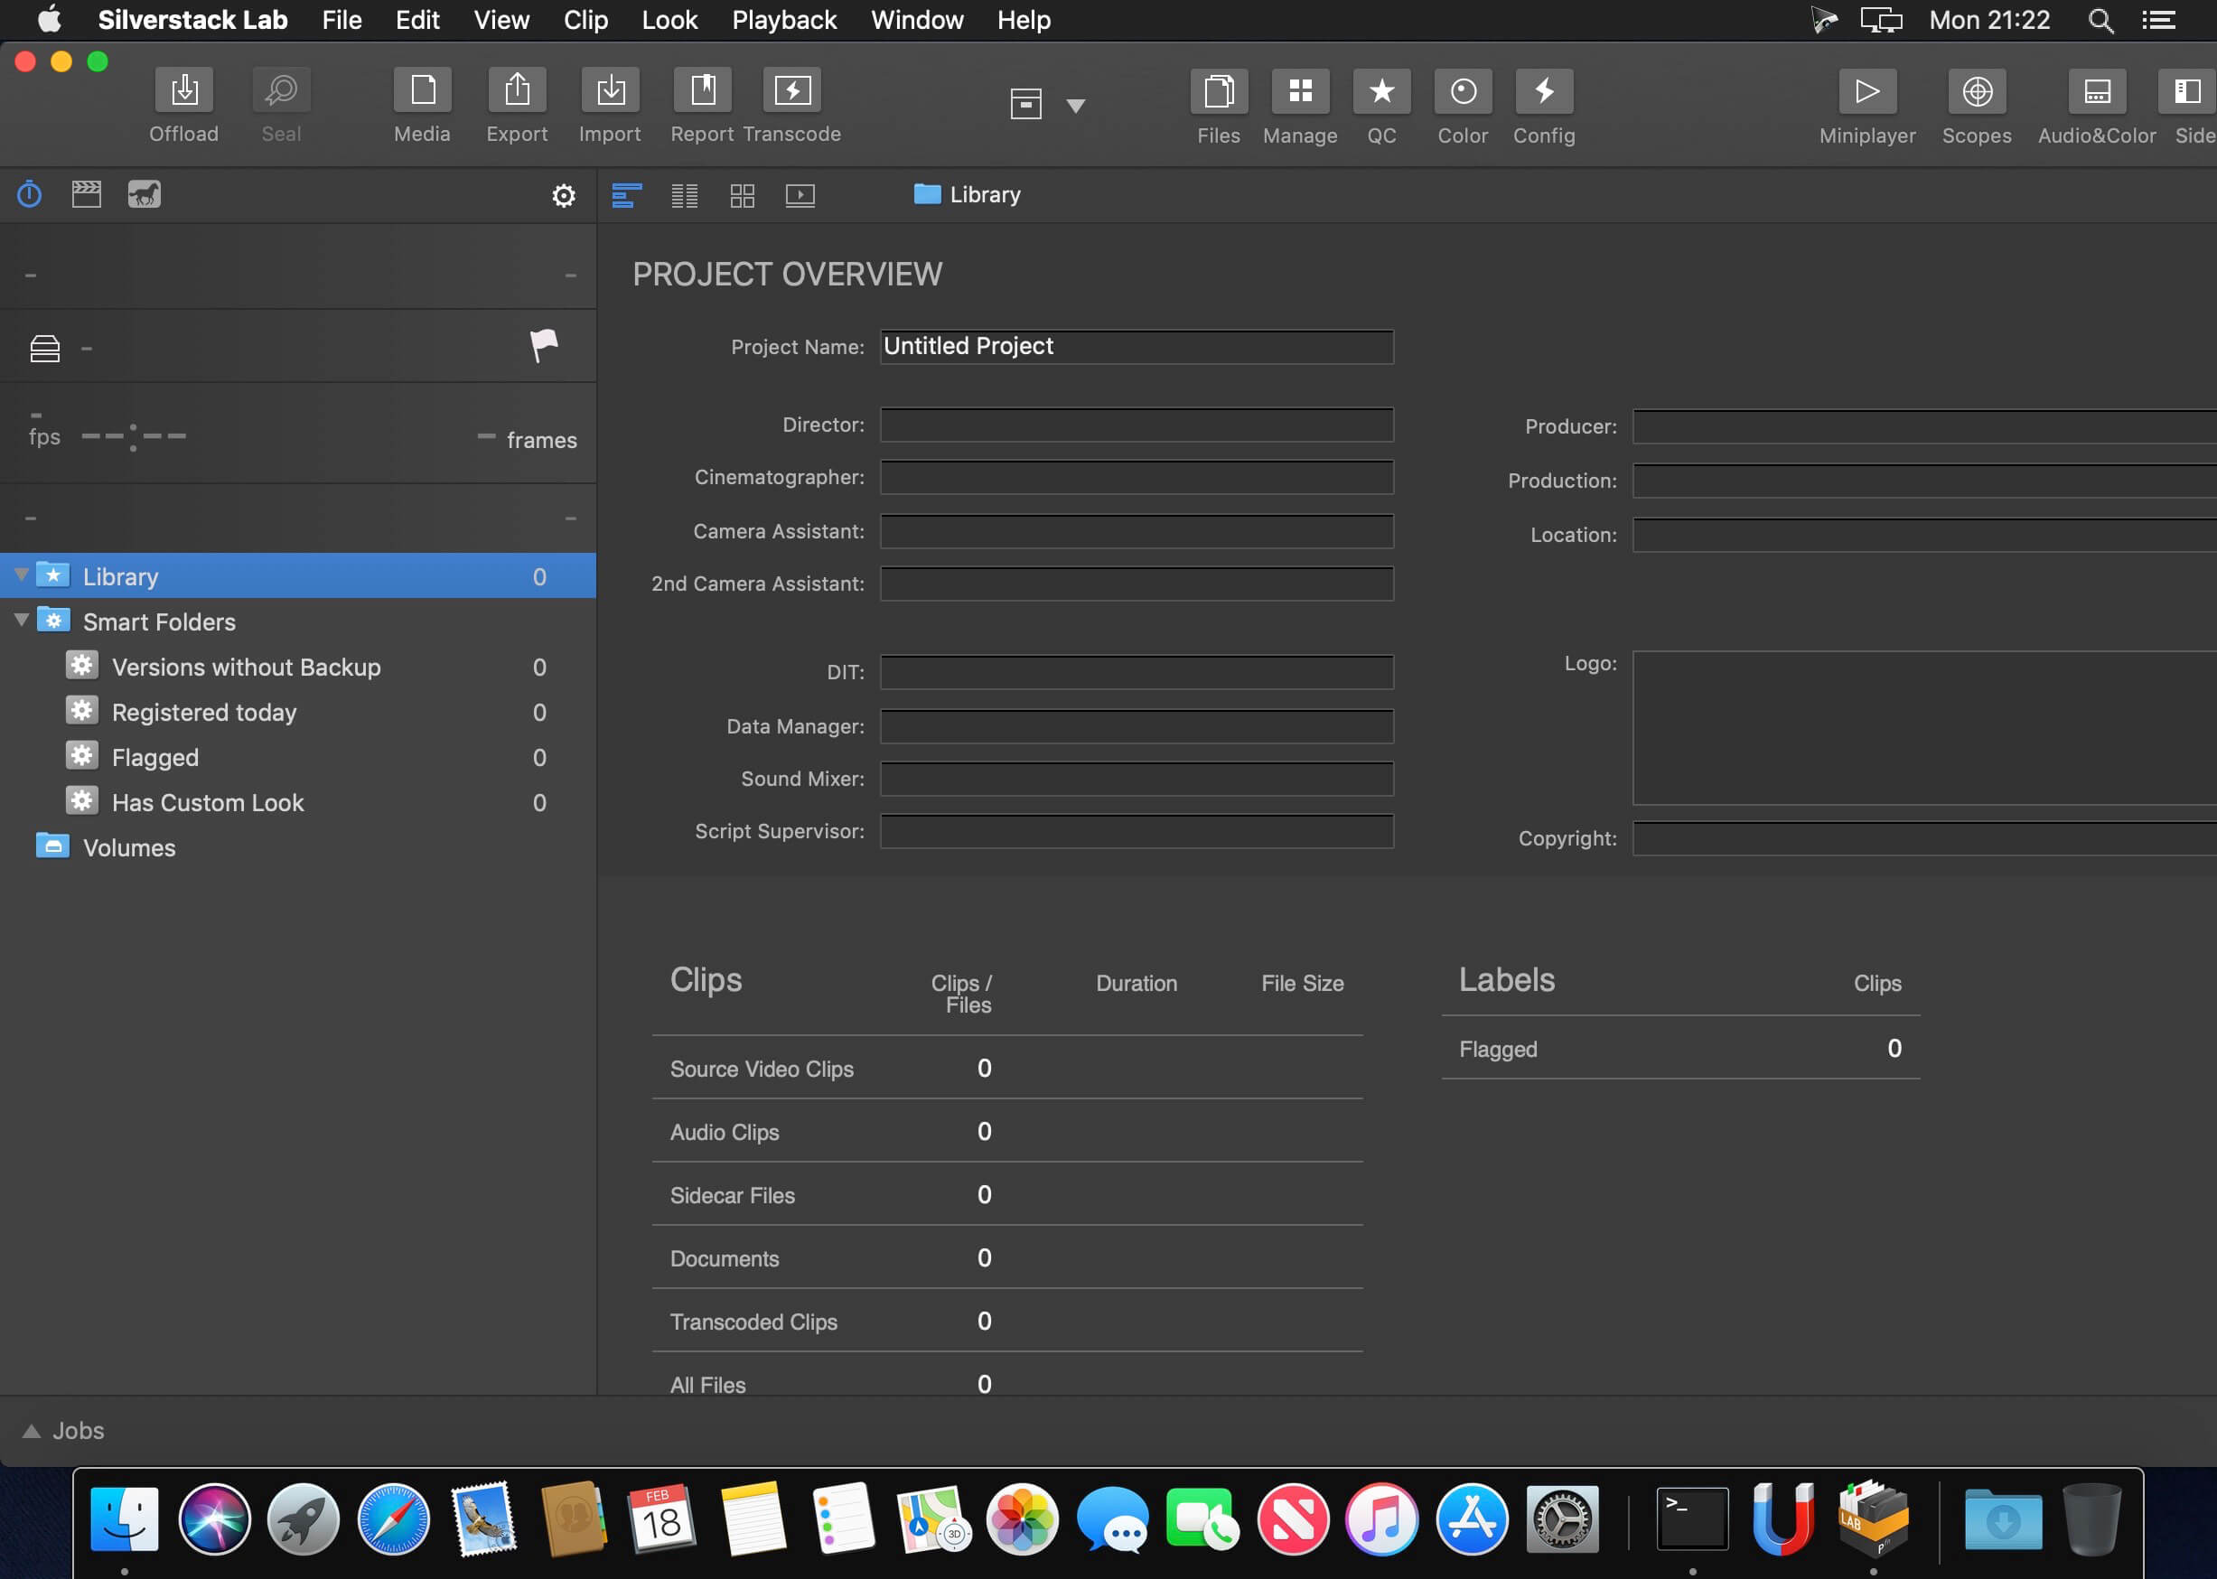Click the Source Video Clips row
Image resolution: width=2217 pixels, height=1579 pixels.
[1007, 1068]
